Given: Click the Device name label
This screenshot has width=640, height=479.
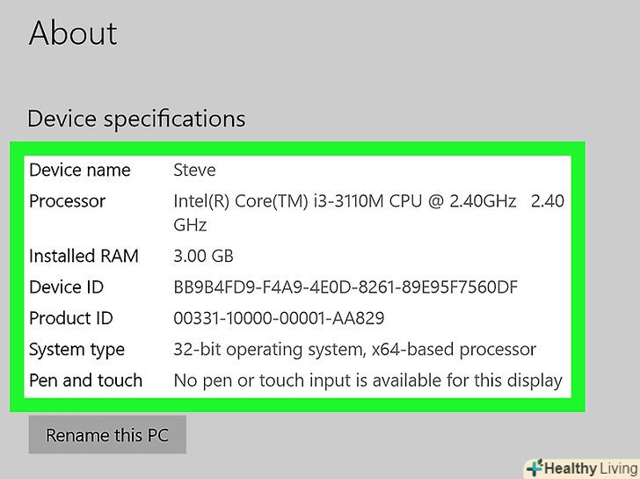Looking at the screenshot, I should [79, 170].
